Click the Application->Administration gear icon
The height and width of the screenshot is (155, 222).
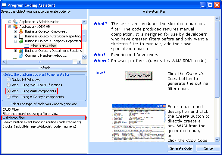click(x=15, y=22)
